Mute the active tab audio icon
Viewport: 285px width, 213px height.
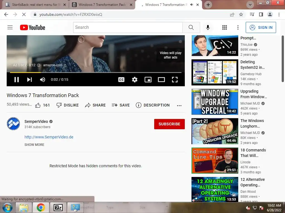coord(191,5)
